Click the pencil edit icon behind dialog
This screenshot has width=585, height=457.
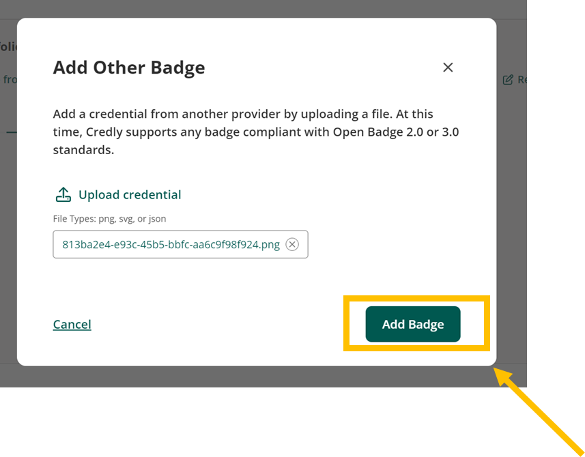507,80
